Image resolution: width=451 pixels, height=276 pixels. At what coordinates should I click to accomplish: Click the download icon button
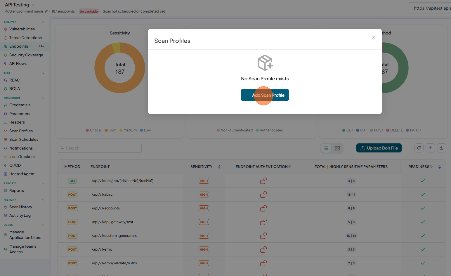pyautogui.click(x=441, y=148)
